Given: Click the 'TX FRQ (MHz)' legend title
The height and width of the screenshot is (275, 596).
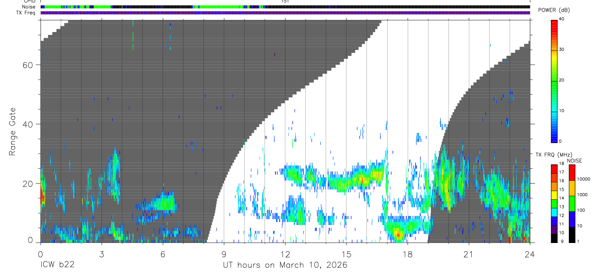Looking at the screenshot, I should (x=555, y=154).
